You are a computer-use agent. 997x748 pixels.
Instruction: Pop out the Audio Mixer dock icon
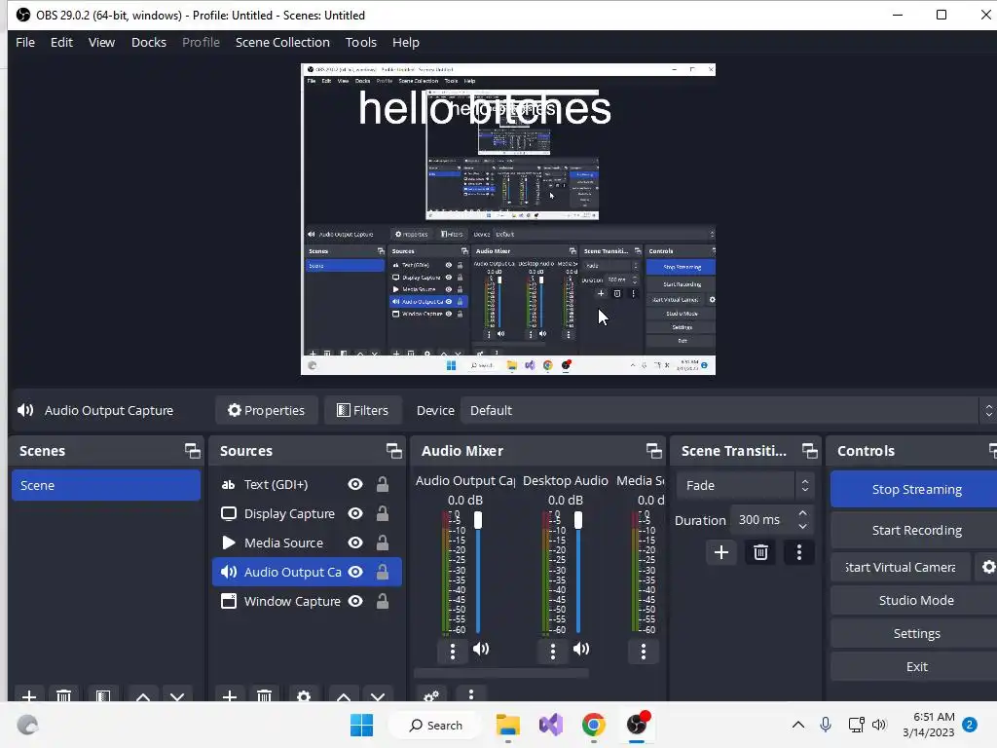click(x=653, y=451)
